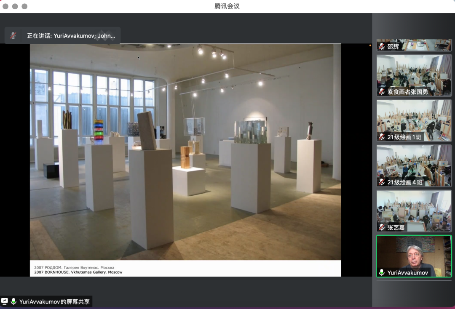Click the screen share icon at bottom left
Image resolution: width=455 pixels, height=309 pixels.
(x=5, y=301)
